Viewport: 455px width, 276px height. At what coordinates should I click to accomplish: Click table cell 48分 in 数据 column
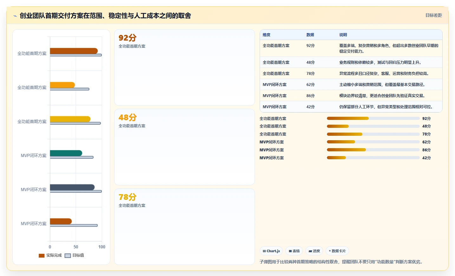[x=310, y=62]
